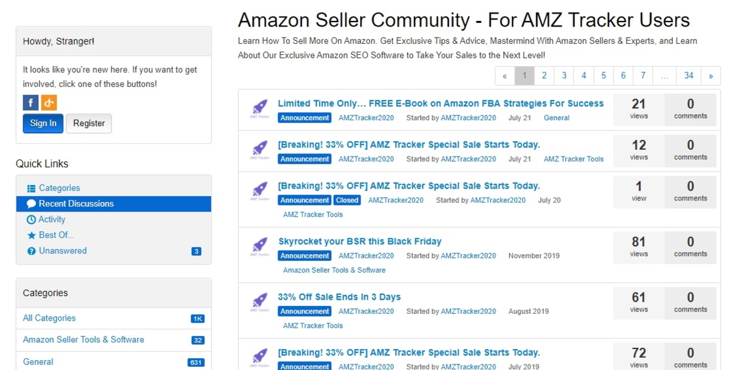
Task: Click the Recent Discussions speech bubble icon
Action: (31, 204)
